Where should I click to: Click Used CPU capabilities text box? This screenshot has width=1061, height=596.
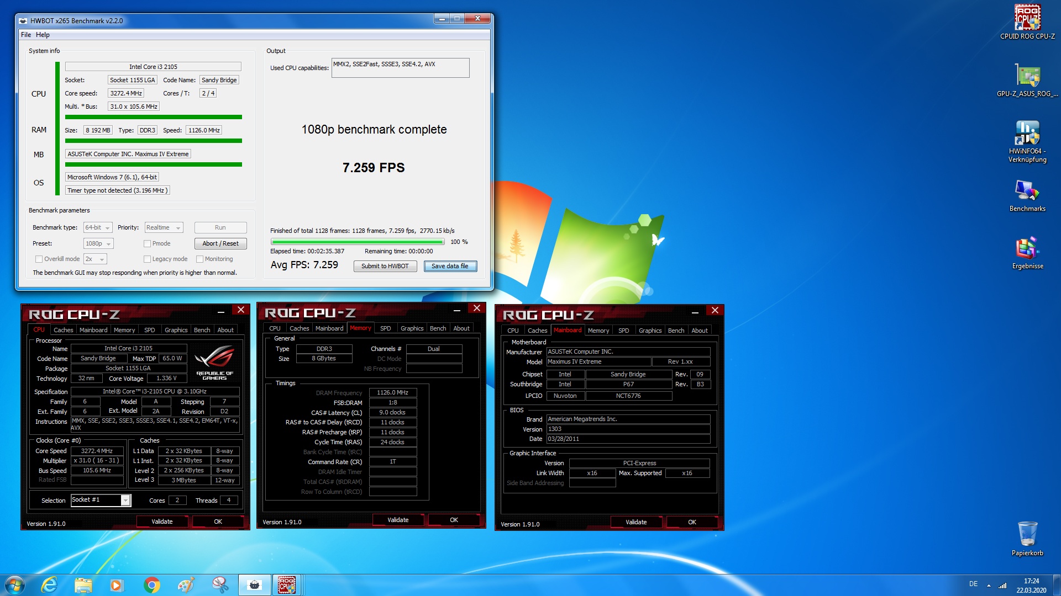coord(400,68)
